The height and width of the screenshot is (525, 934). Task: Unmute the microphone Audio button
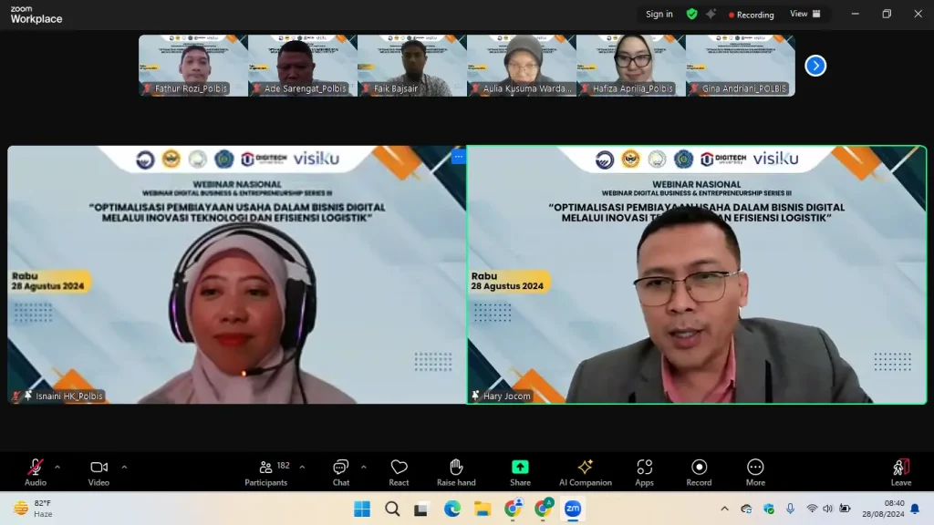tap(36, 471)
